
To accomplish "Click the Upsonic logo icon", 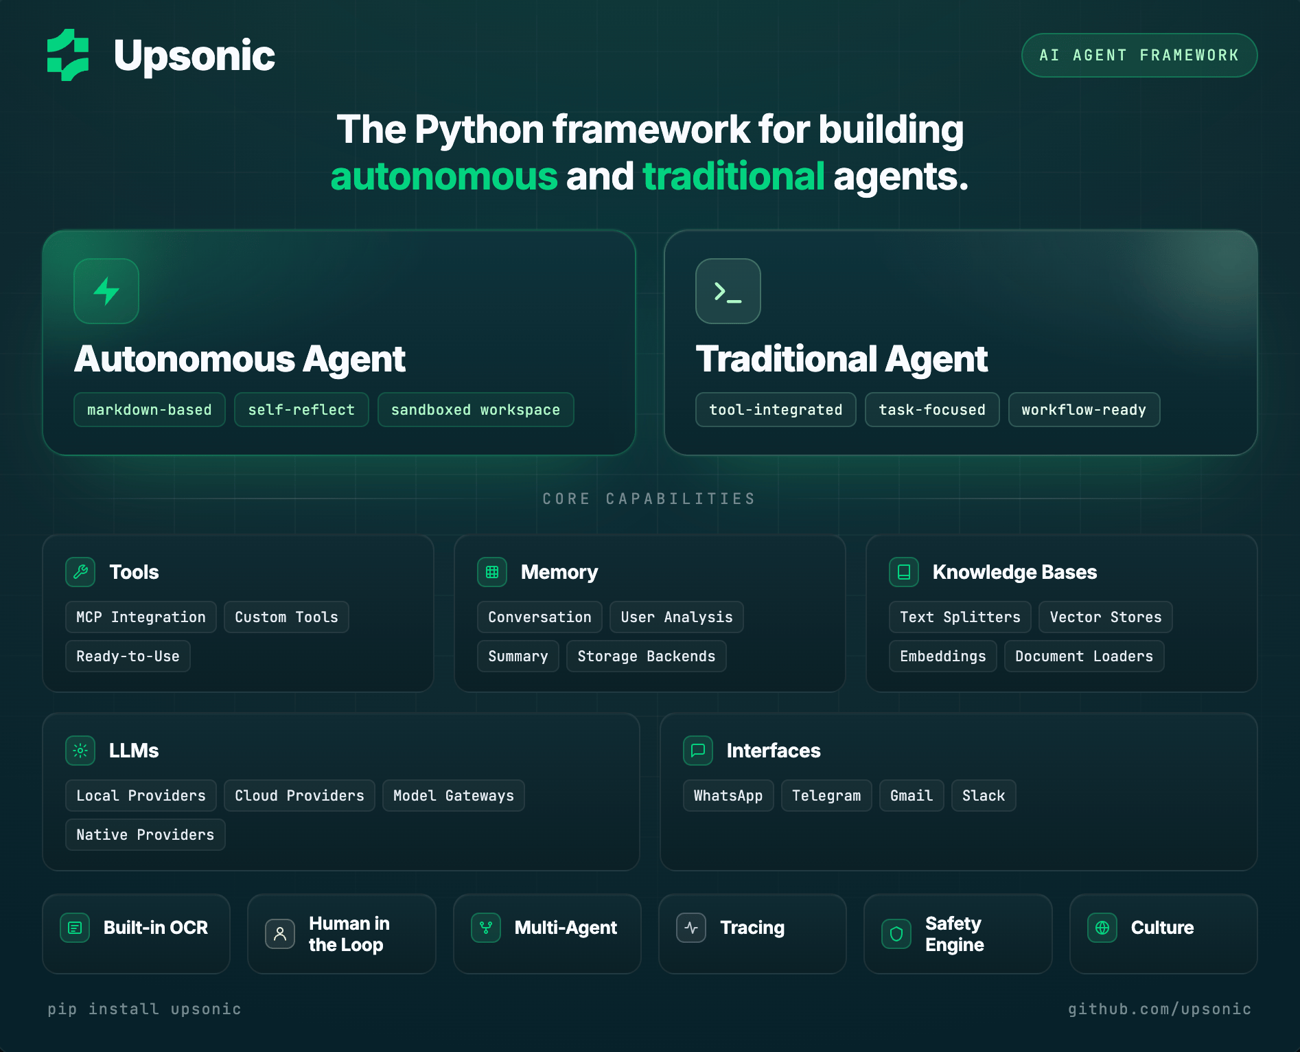I will (68, 55).
